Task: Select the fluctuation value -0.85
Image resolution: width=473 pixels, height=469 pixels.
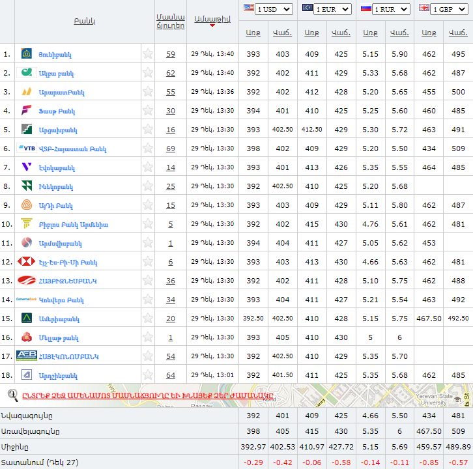Action: point(429,462)
